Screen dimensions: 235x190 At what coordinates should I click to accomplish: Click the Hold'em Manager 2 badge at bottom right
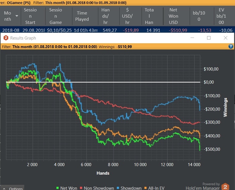coord(225,186)
